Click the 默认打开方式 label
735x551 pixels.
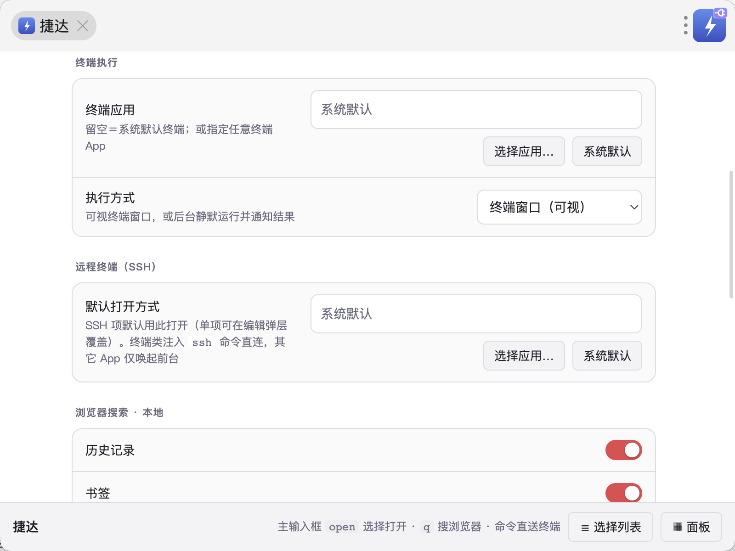tap(123, 307)
